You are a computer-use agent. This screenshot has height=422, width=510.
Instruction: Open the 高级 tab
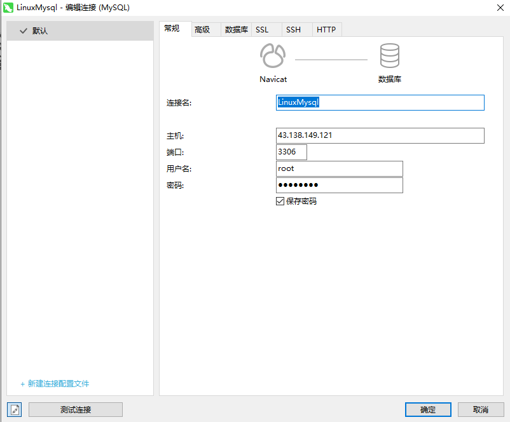(206, 30)
